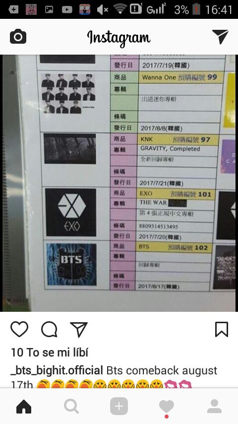Open direct messages paper plane icon
The image size is (238, 424).
tap(220, 37)
